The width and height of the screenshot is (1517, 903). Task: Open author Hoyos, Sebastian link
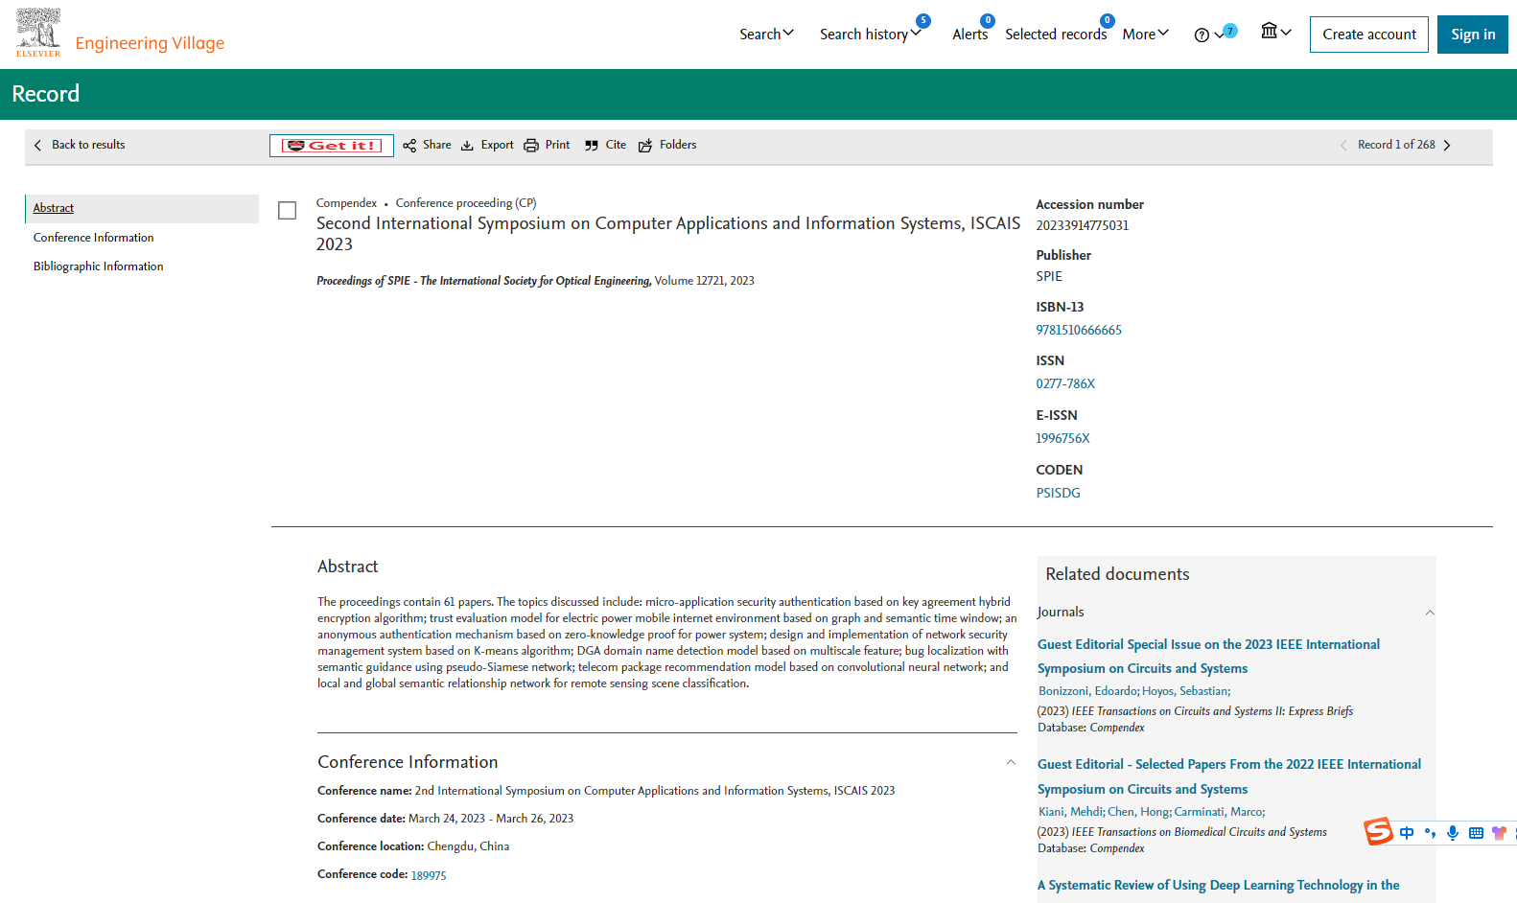tap(1185, 691)
